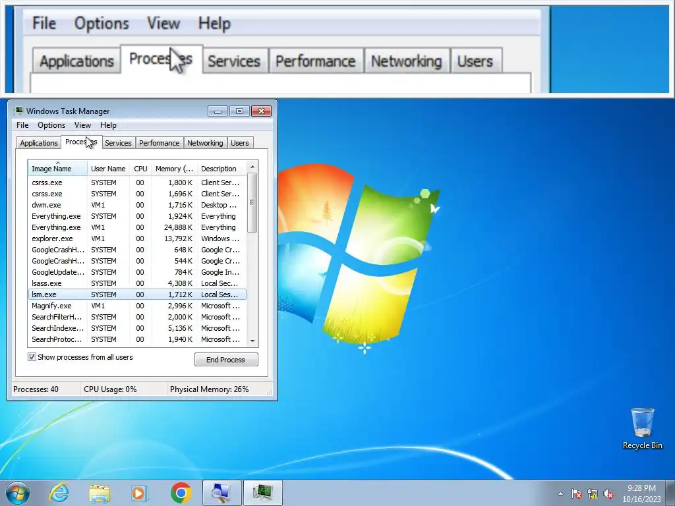Select Everything.exe with 24,888 K memory
Image resolution: width=675 pixels, height=506 pixels.
(137, 227)
